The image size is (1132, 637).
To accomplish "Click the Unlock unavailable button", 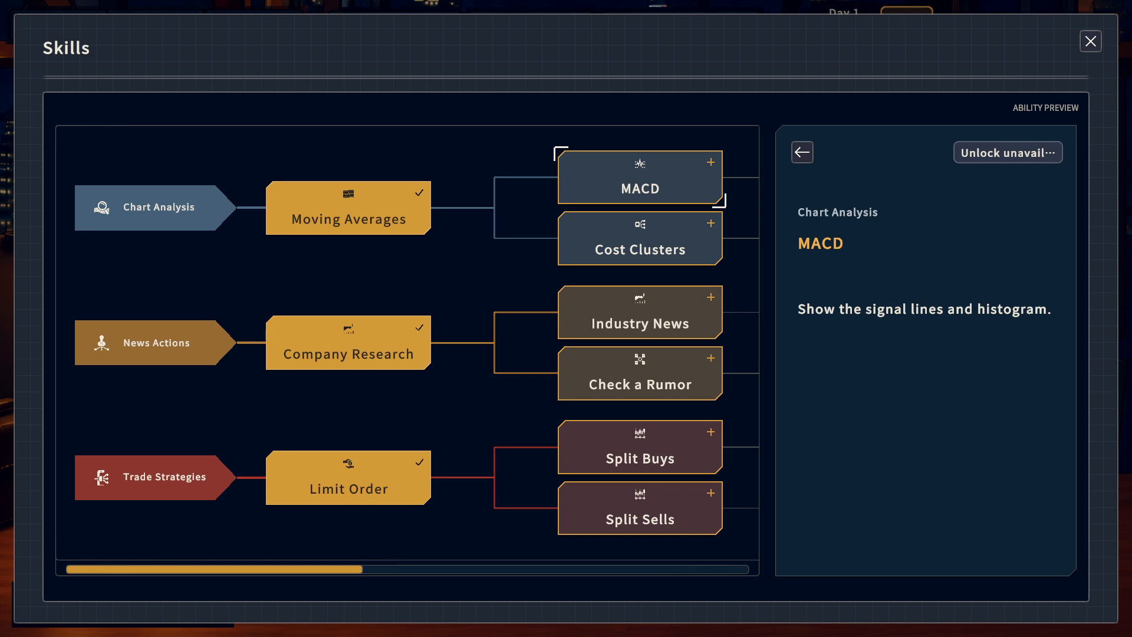I will click(1008, 153).
